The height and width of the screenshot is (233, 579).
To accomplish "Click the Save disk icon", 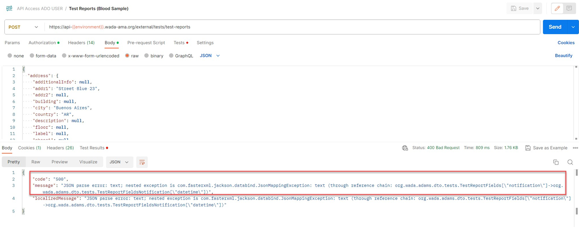I will [x=513, y=8].
